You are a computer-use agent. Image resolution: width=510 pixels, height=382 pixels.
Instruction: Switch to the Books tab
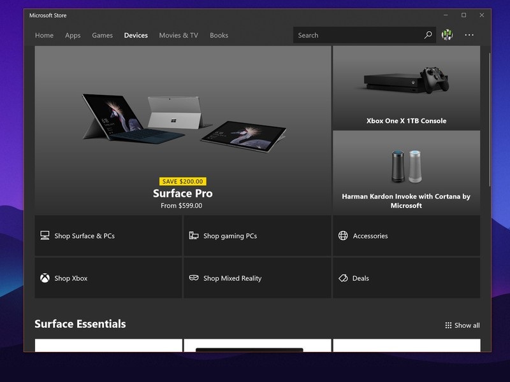tap(219, 35)
